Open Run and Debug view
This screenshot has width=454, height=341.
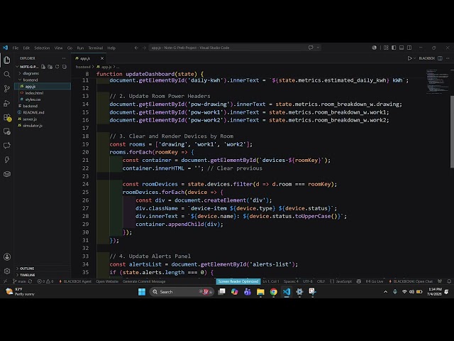(x=7, y=103)
